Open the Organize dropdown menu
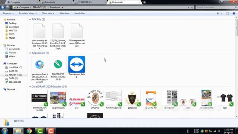238x134 pixels. click(8, 13)
